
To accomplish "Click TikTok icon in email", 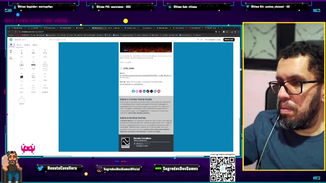I will [x=148, y=91].
